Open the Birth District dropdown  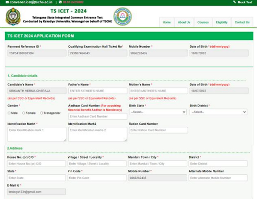(218, 112)
